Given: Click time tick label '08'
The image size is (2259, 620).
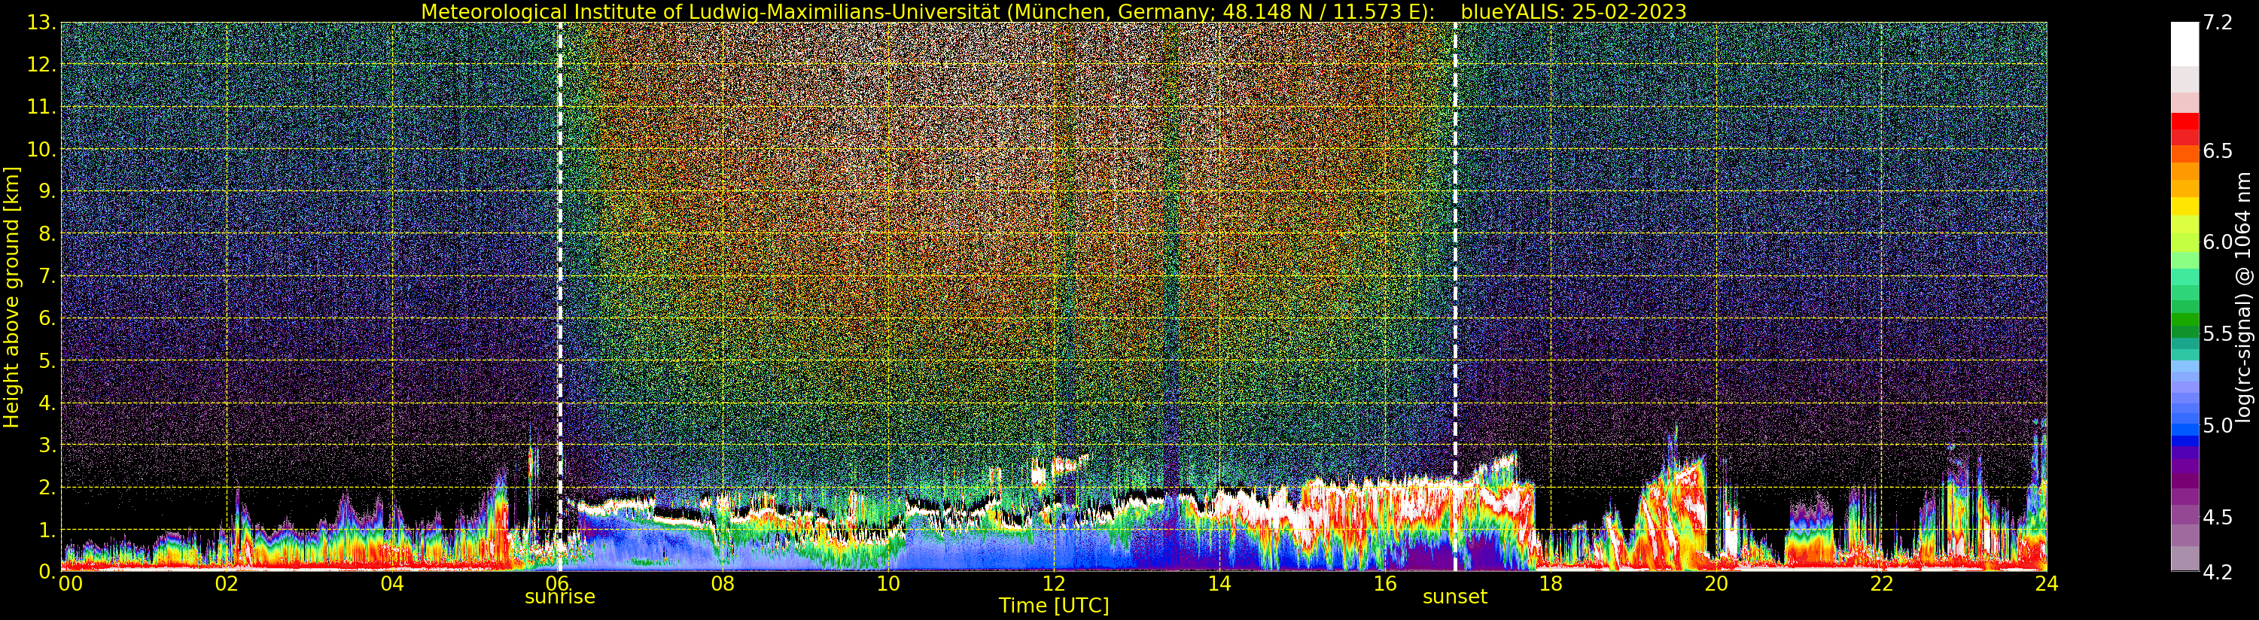Looking at the screenshot, I should (723, 584).
